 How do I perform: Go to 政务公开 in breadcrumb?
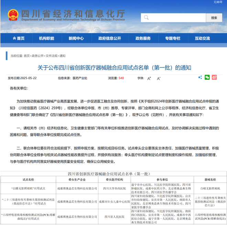(x=37, y=56)
